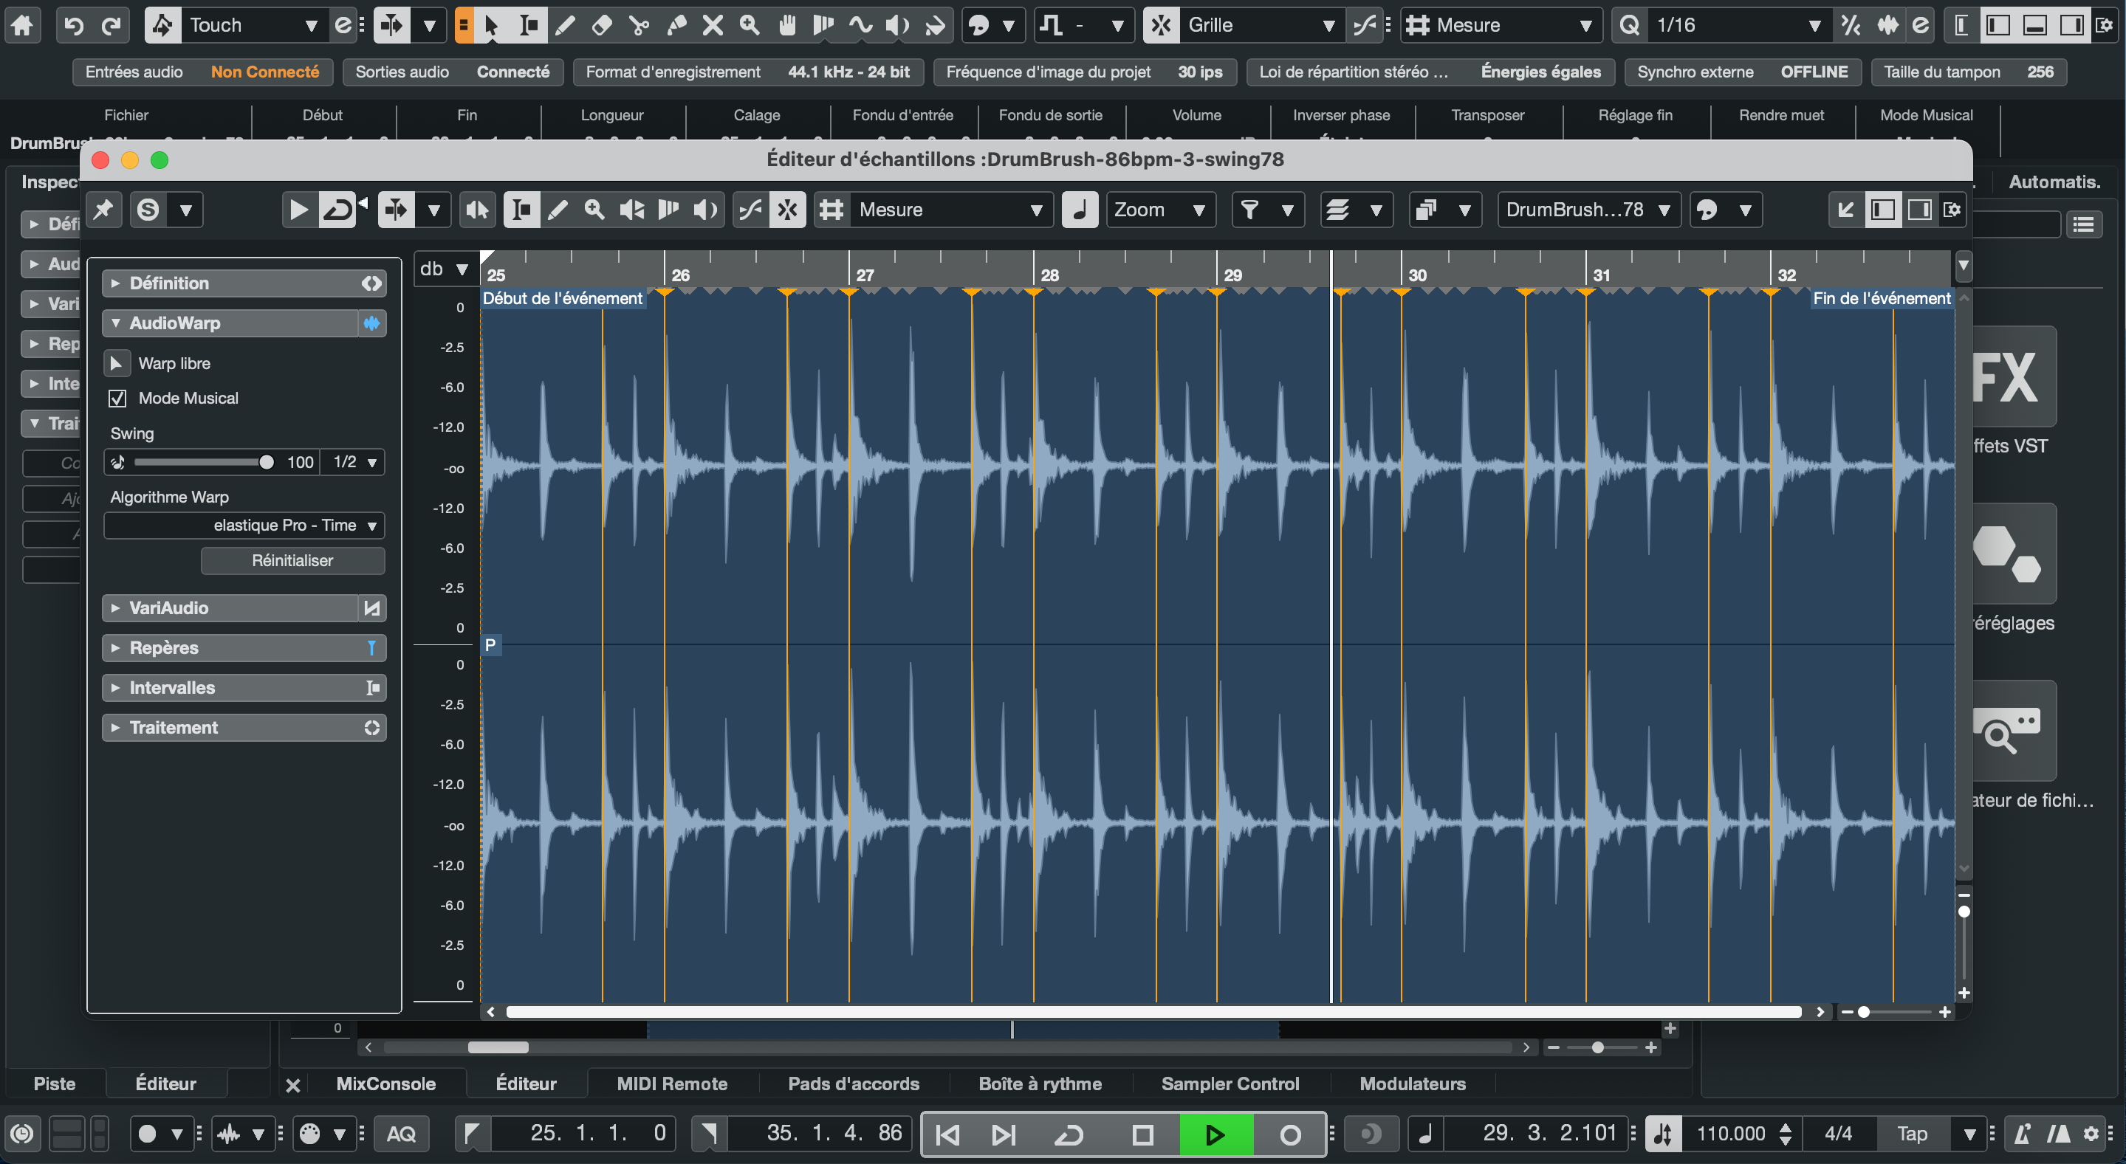2126x1164 pixels.
Task: Adjust the sample editor horizontal zoom slider
Action: [1864, 1012]
